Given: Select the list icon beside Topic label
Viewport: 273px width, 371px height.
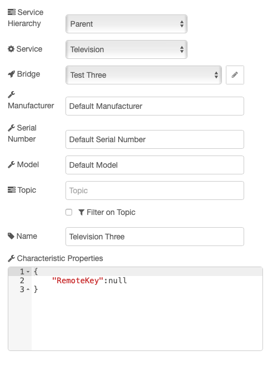Looking at the screenshot, I should (x=12, y=190).
